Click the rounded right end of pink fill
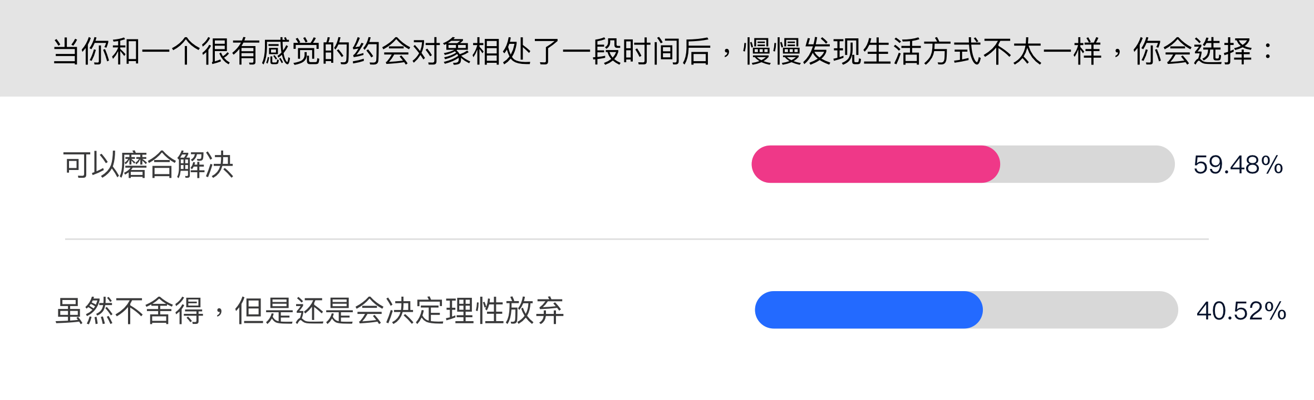The height and width of the screenshot is (400, 1314). [991, 164]
